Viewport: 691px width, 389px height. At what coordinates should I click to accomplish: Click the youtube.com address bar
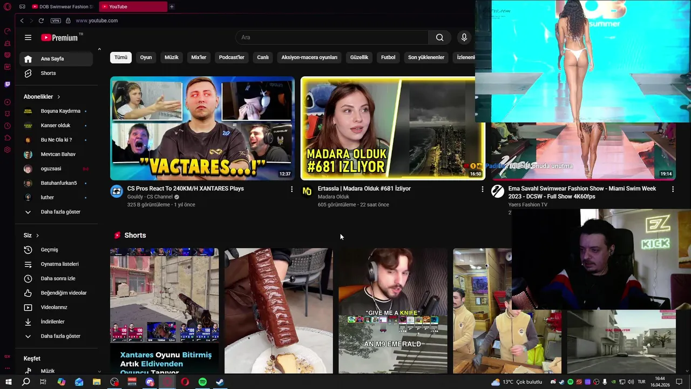point(97,21)
